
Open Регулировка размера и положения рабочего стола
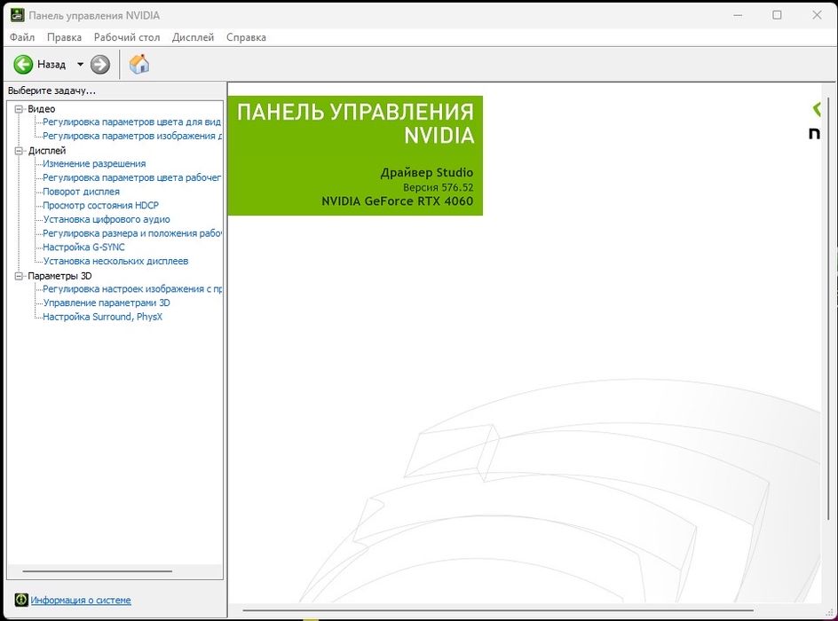(132, 233)
